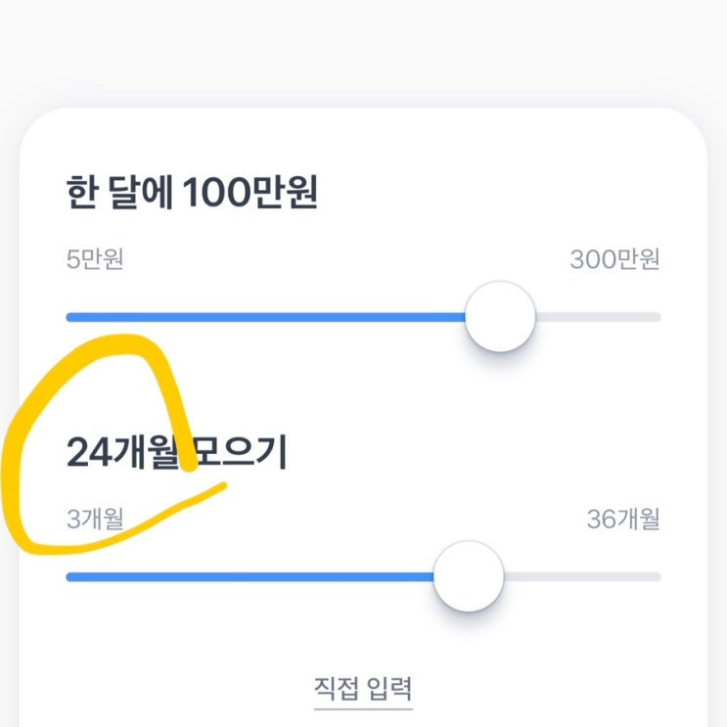
Task: Click the gray unfilled end of months slider
Action: click(587, 577)
